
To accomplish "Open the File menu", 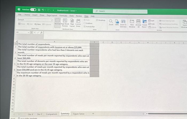I will click(20, 14).
